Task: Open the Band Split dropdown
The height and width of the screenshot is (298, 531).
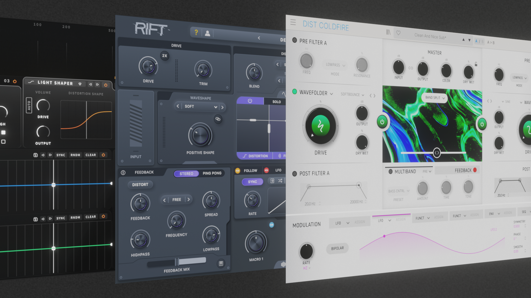Action: [x=435, y=98]
